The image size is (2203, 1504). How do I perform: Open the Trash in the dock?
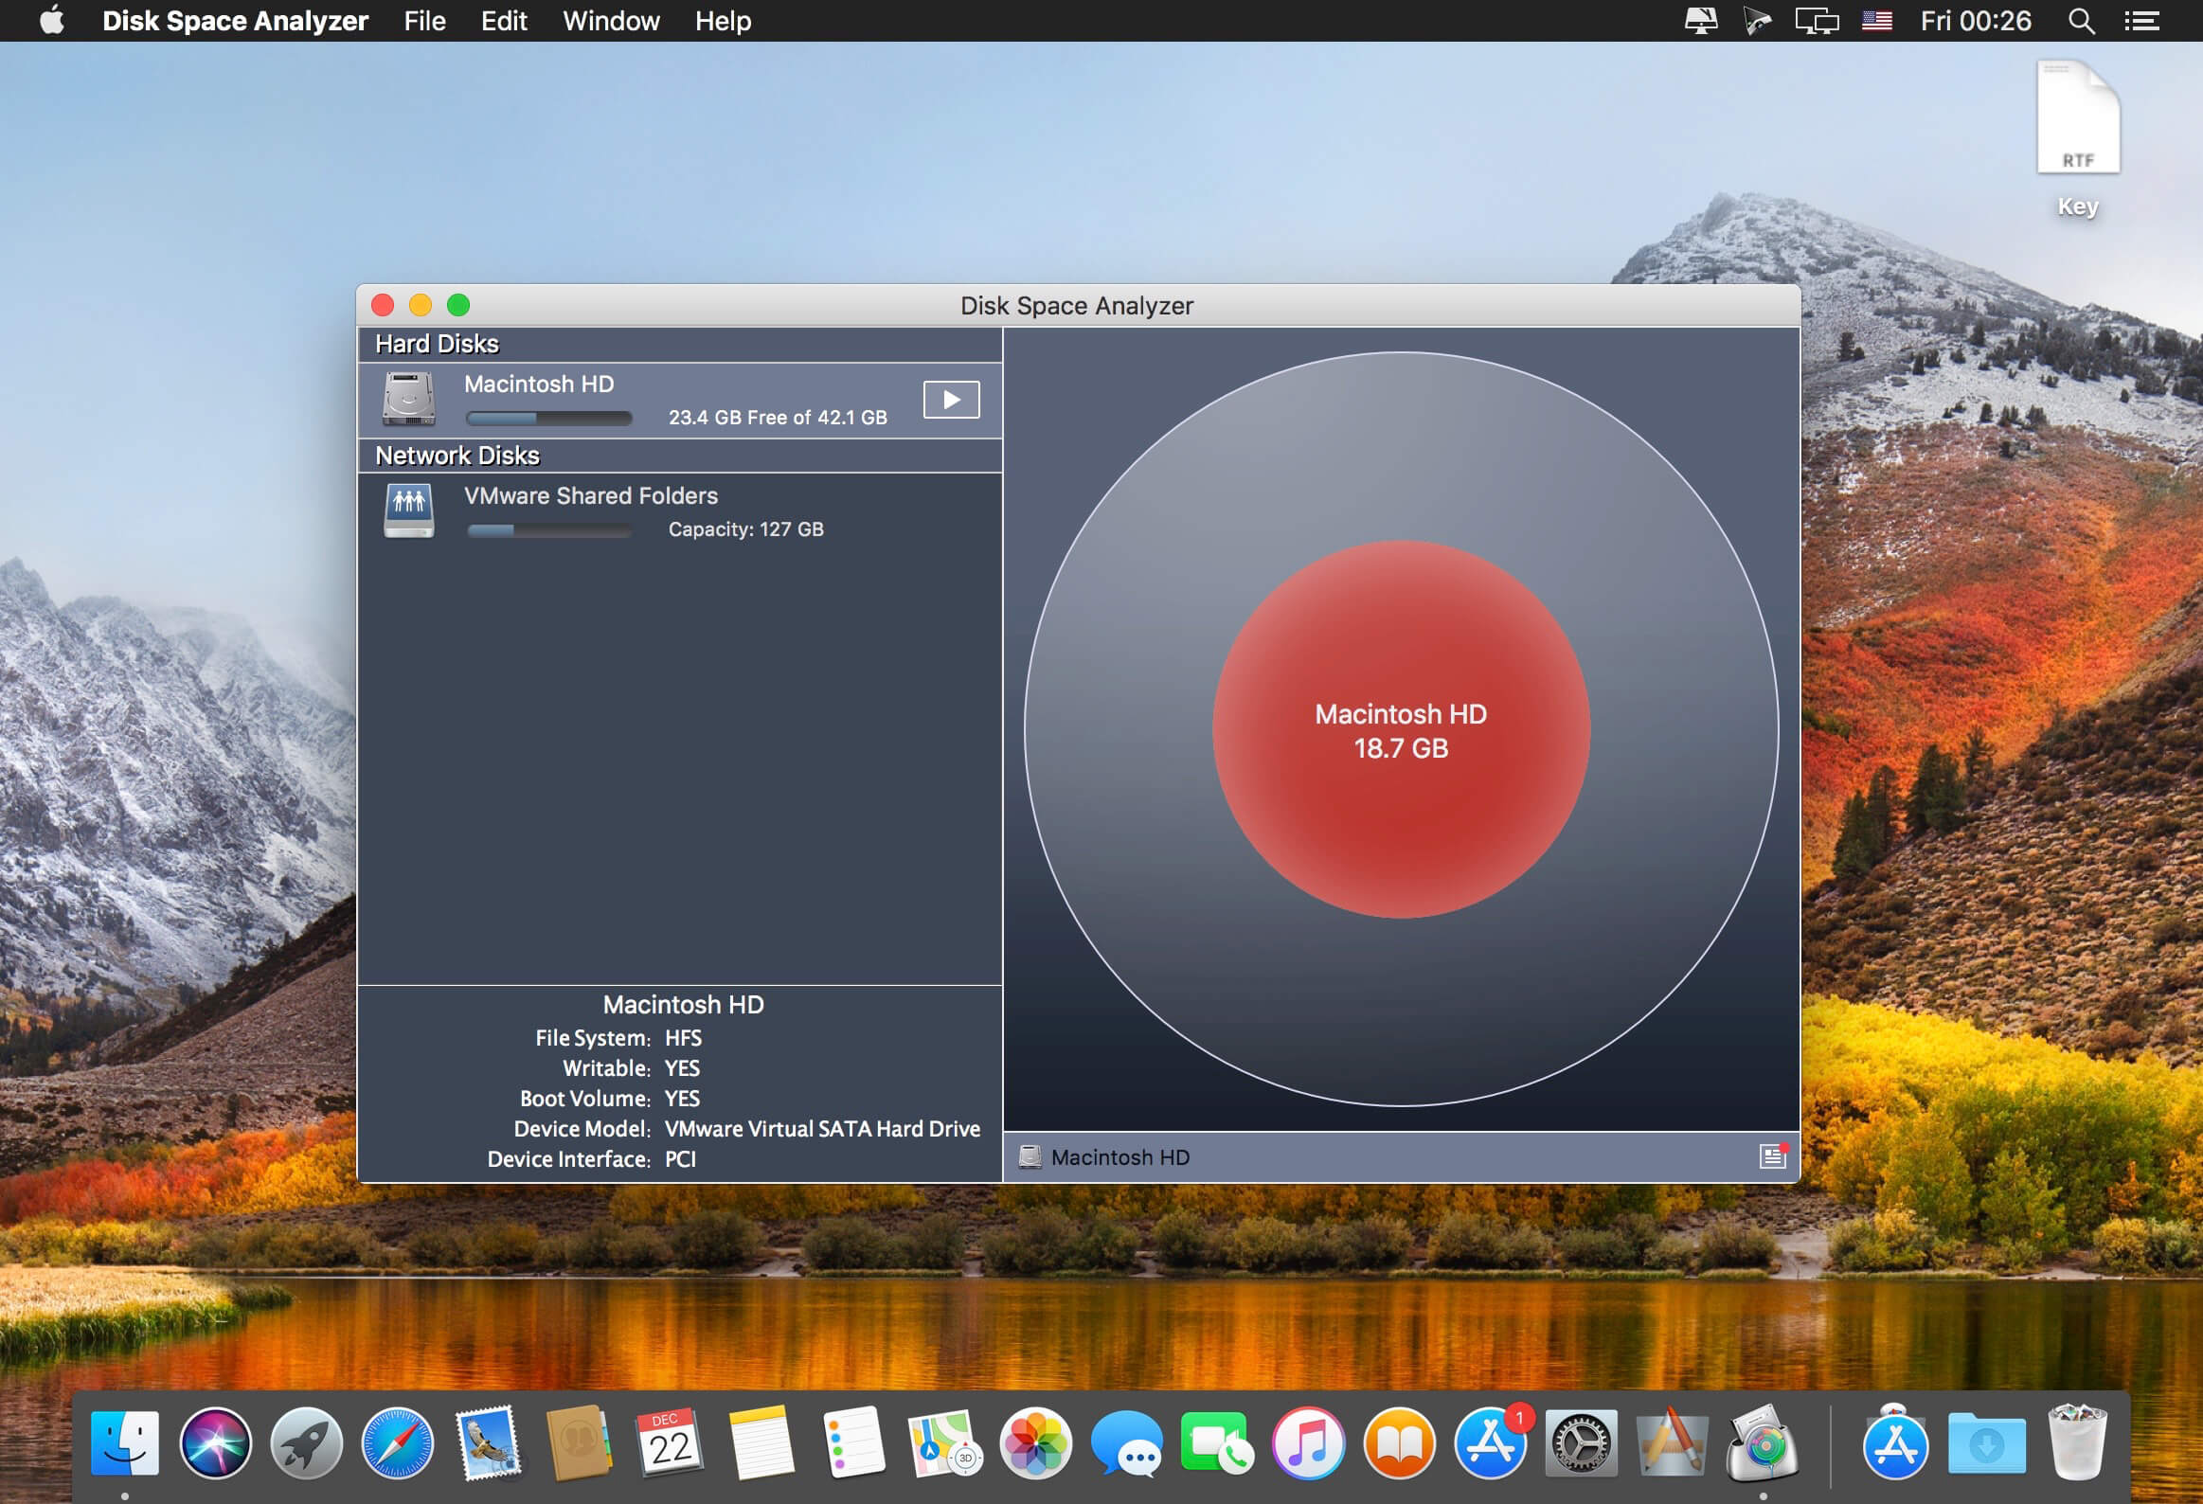pos(2077,1442)
